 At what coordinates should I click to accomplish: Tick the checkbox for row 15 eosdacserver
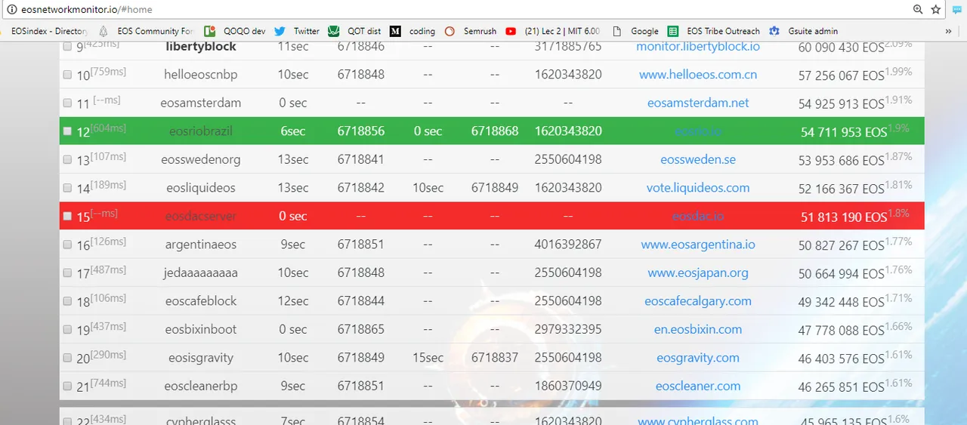pyautogui.click(x=67, y=217)
